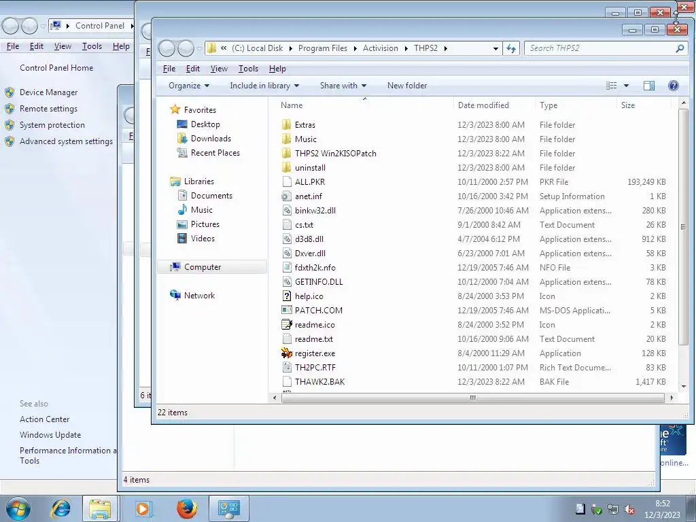Select the cs.txt document icon
Viewport: 696px width, 522px height.
click(x=287, y=224)
